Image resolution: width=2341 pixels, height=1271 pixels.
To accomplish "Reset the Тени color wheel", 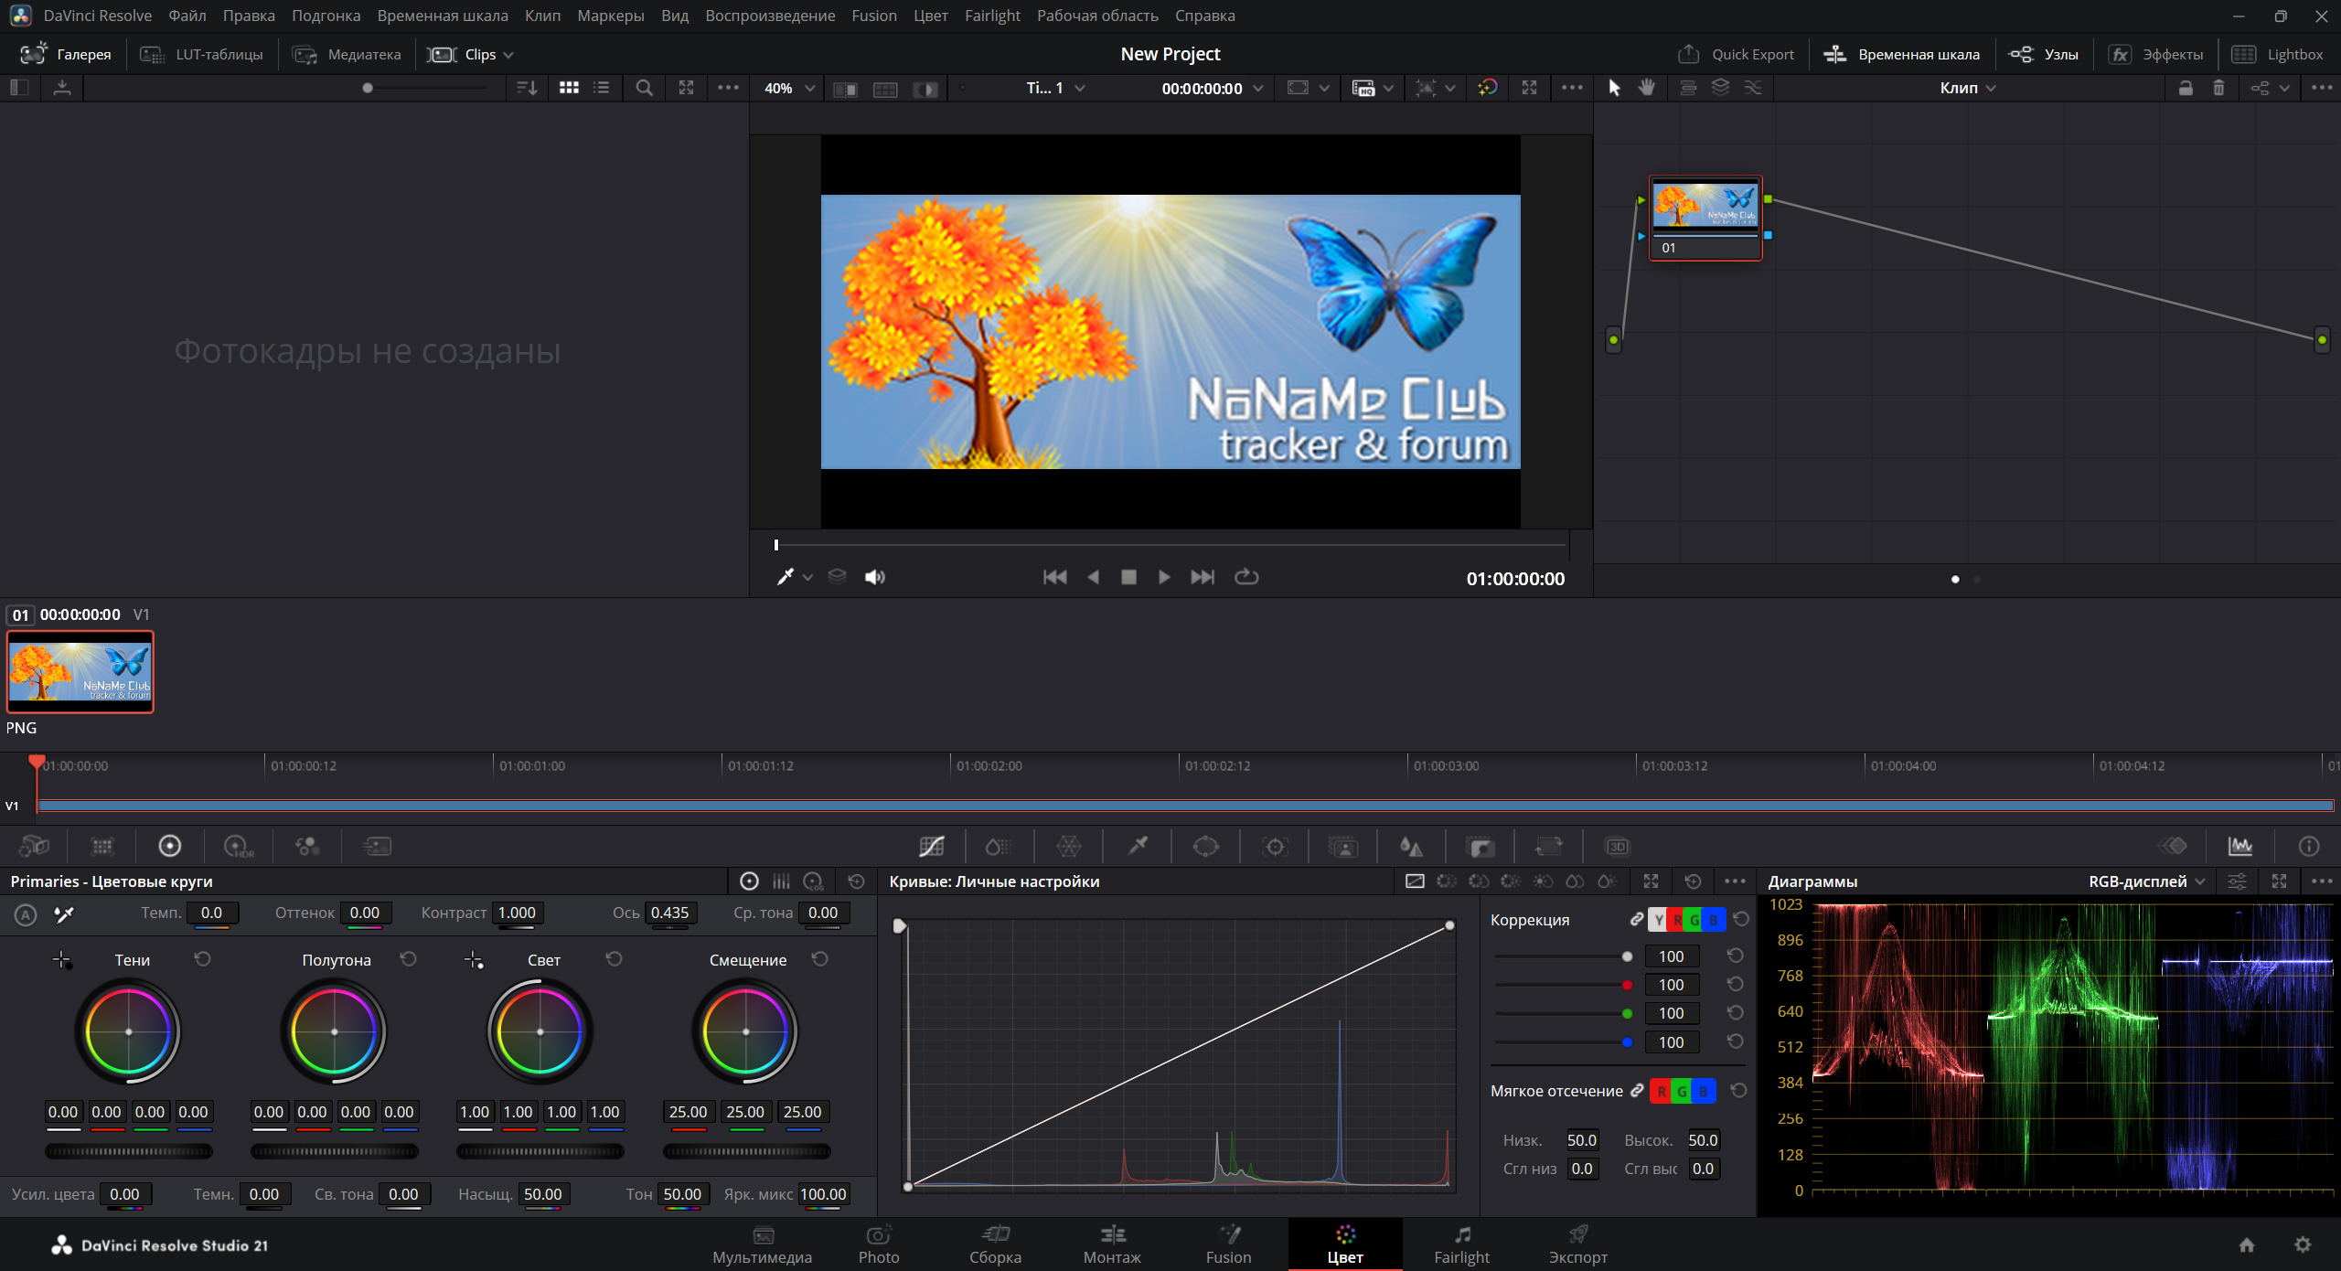I will [x=203, y=958].
